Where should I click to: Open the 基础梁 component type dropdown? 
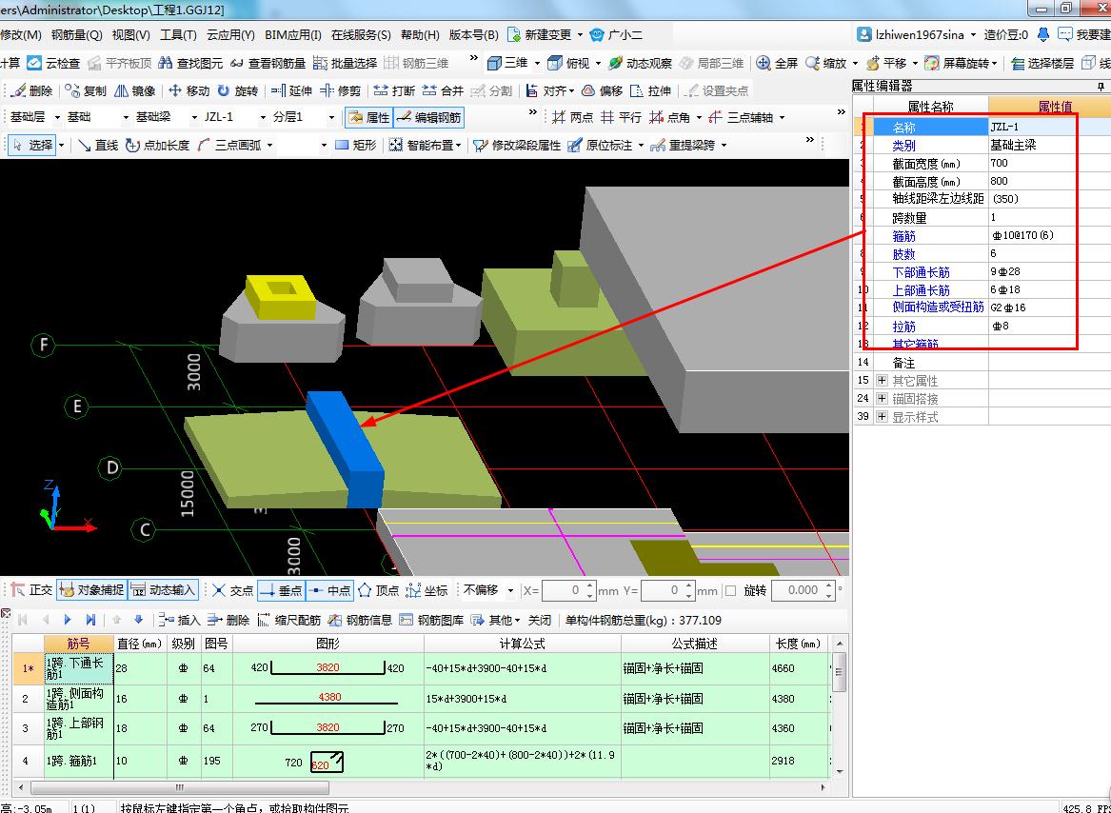click(194, 118)
